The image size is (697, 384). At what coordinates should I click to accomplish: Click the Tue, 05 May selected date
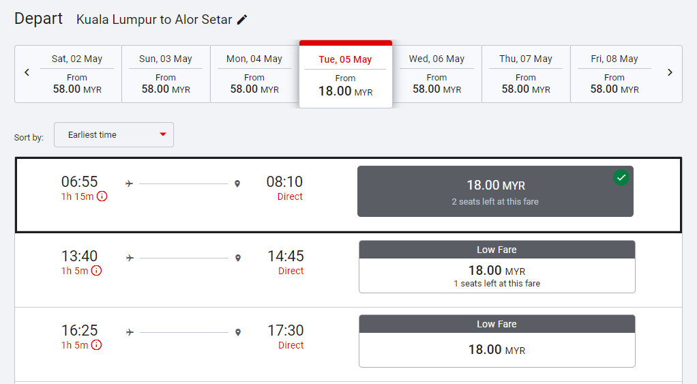pos(345,75)
